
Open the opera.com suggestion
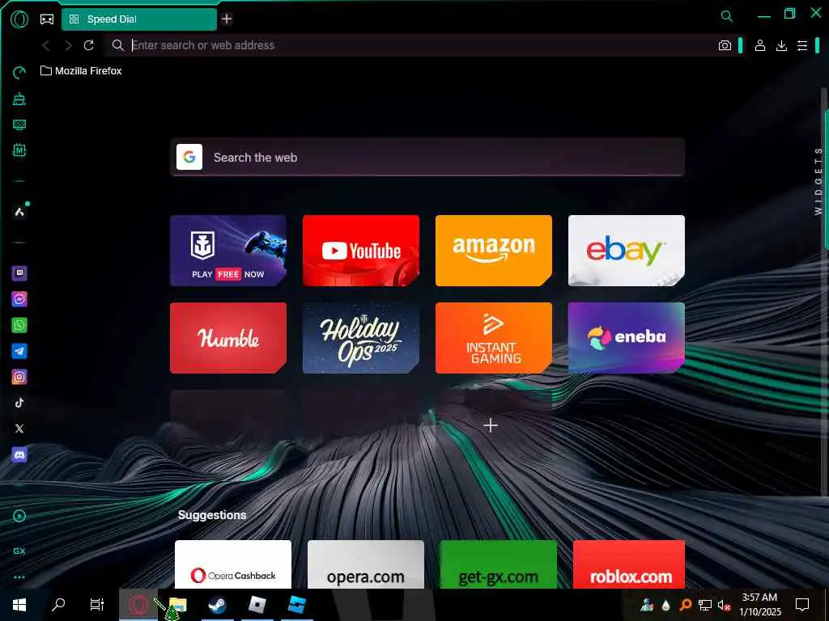coord(366,564)
